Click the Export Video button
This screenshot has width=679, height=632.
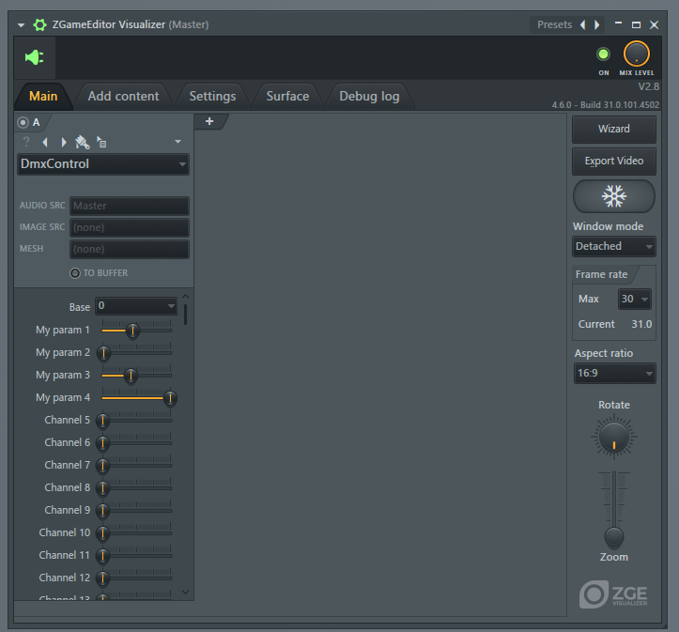point(613,161)
